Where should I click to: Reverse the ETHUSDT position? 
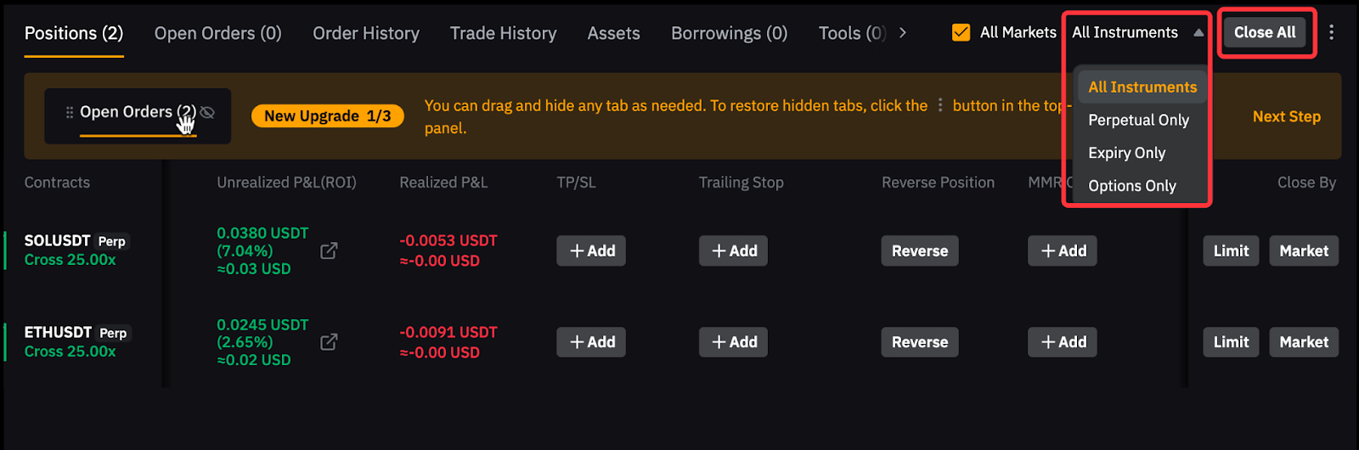click(x=919, y=342)
